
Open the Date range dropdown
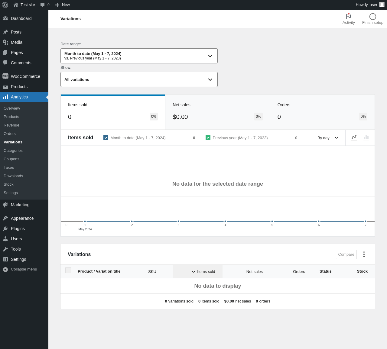click(x=139, y=56)
